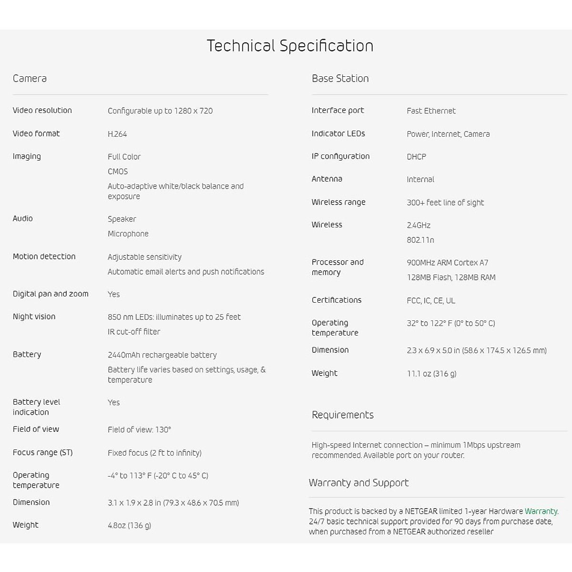
Task: Click the DHCP configuration value
Action: 416,156
